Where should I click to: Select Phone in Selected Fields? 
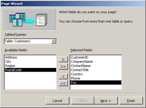(x=96, y=78)
